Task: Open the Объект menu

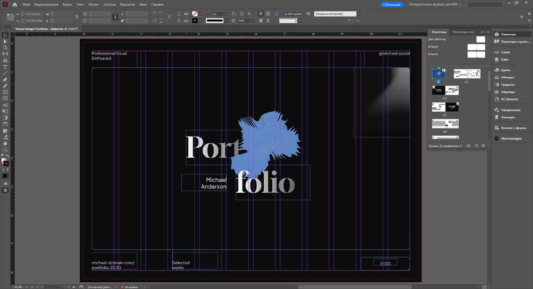Action: pos(93,4)
